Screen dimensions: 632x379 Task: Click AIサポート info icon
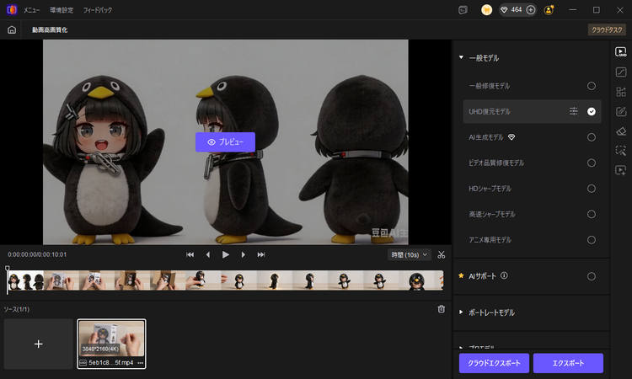click(x=504, y=275)
